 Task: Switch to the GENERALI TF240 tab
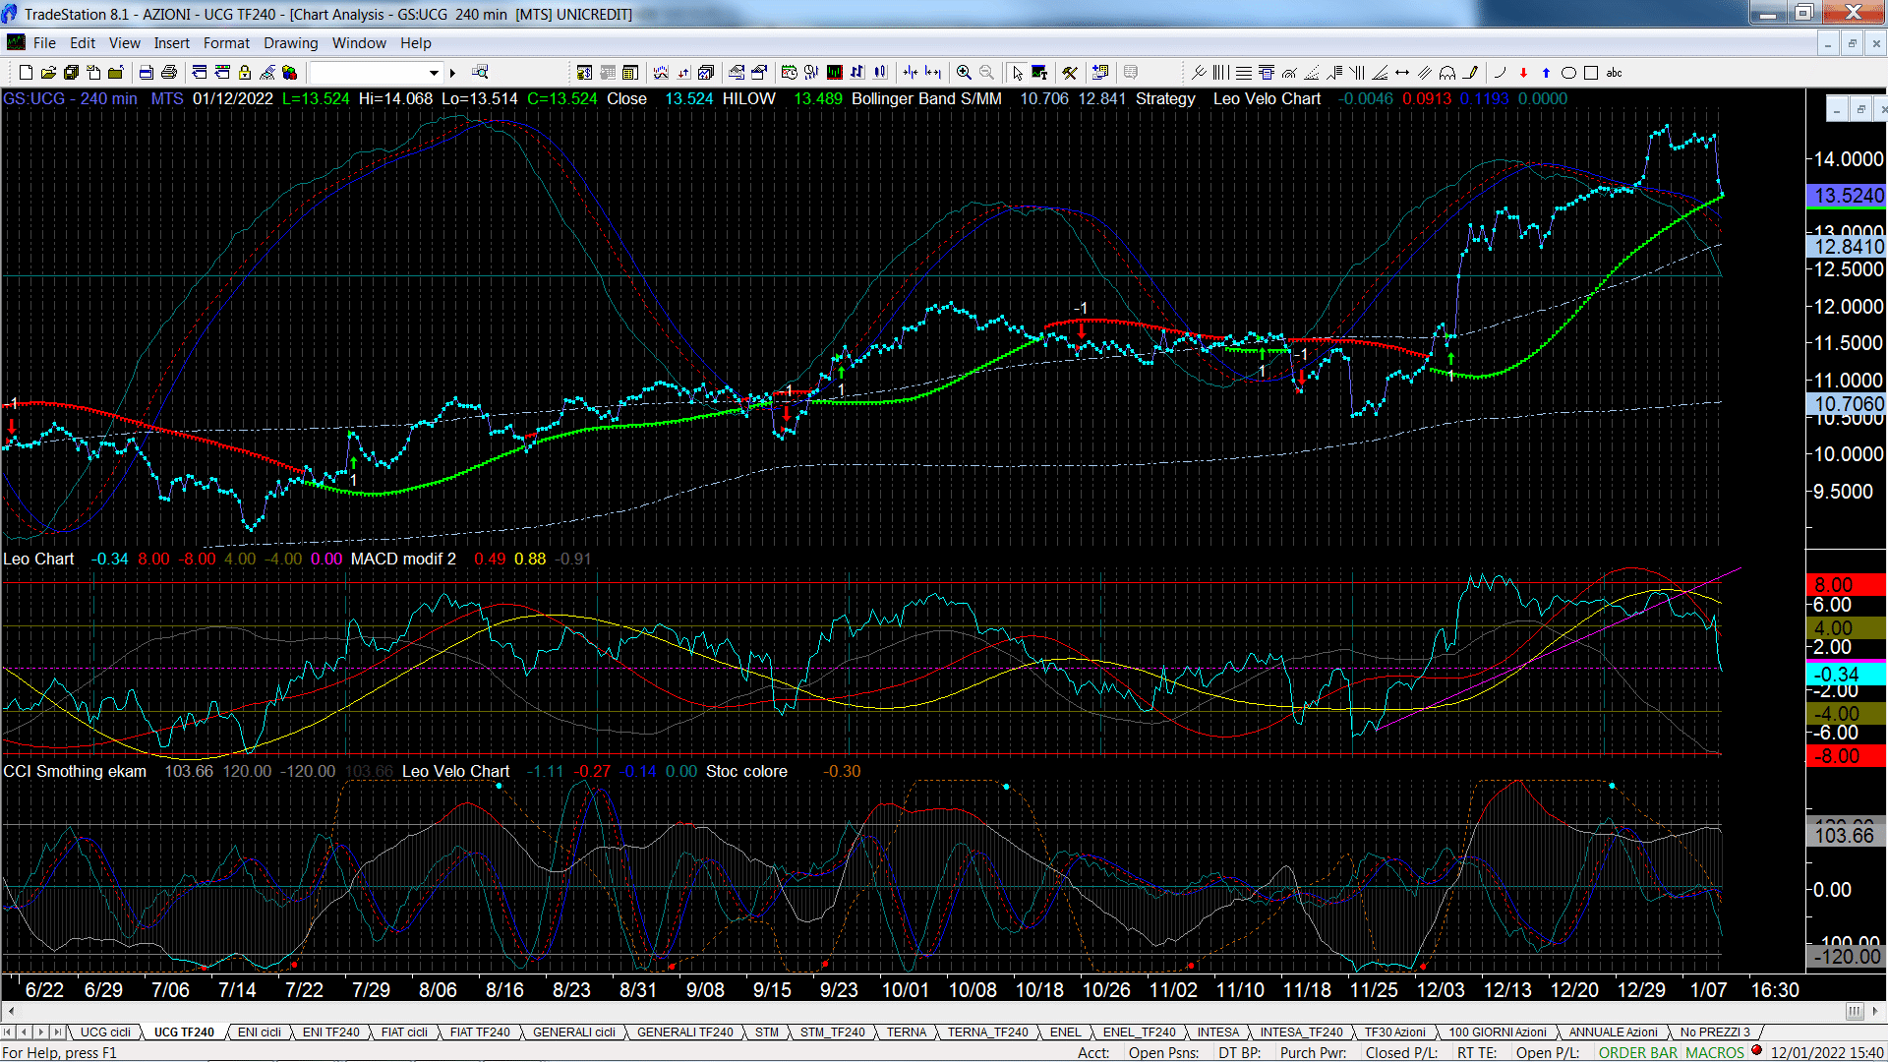(x=685, y=1032)
